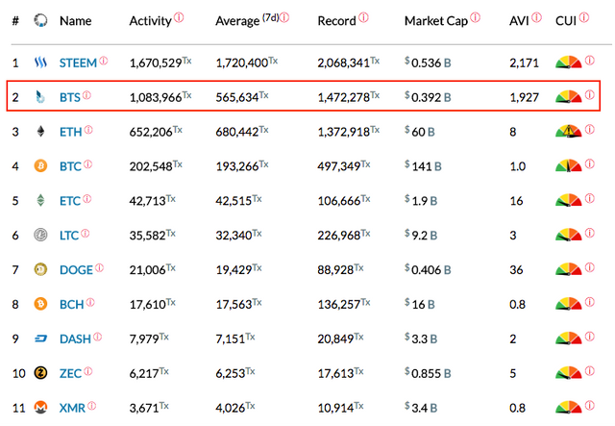Select market cap $141 B
615x426 pixels.
tap(423, 166)
